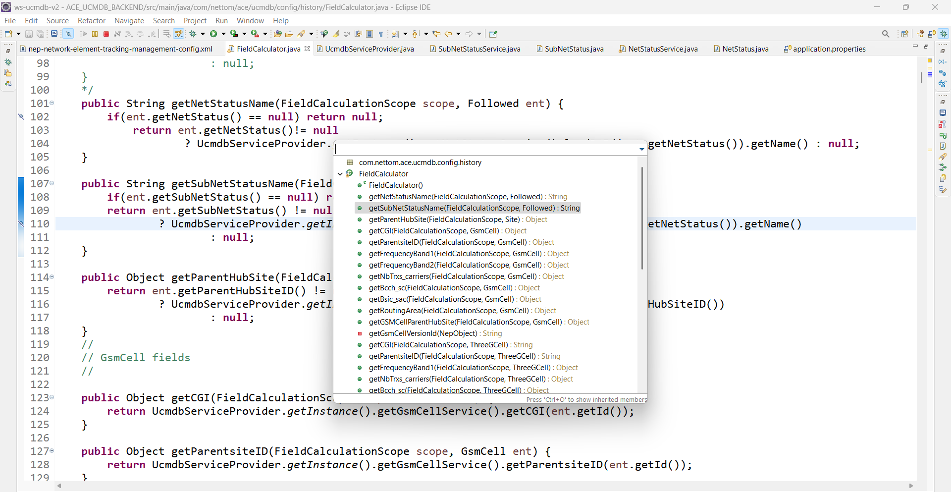The width and height of the screenshot is (951, 492).
Task: Click the Open Perspective icon
Action: coord(904,34)
